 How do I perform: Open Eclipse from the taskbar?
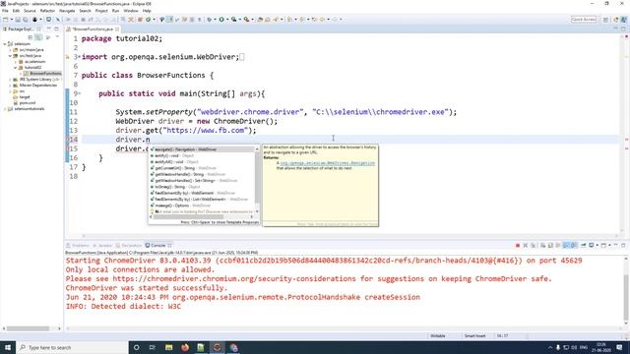pyautogui.click(x=217, y=347)
